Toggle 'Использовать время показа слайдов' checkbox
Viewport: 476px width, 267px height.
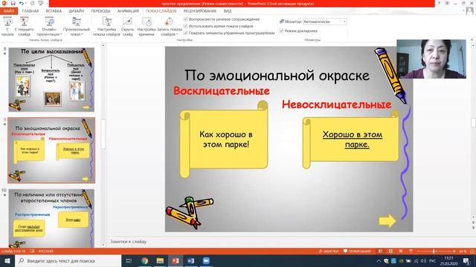[185, 26]
